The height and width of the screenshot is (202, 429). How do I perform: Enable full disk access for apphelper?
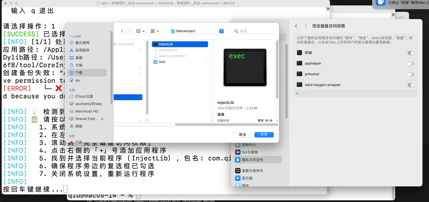410,64
